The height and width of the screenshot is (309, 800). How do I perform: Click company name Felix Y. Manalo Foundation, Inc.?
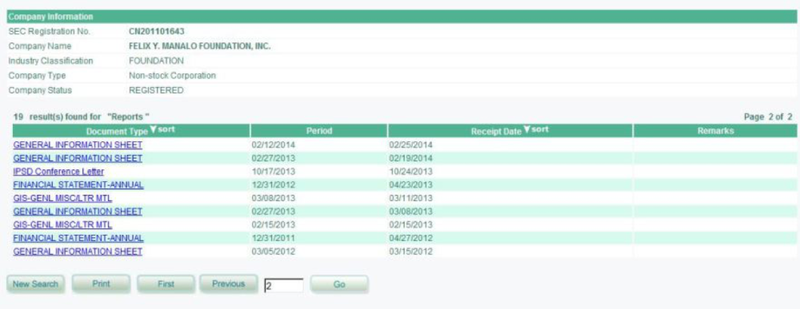(x=199, y=46)
